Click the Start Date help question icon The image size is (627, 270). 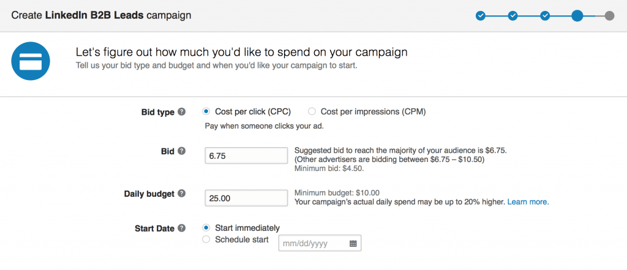(181, 228)
